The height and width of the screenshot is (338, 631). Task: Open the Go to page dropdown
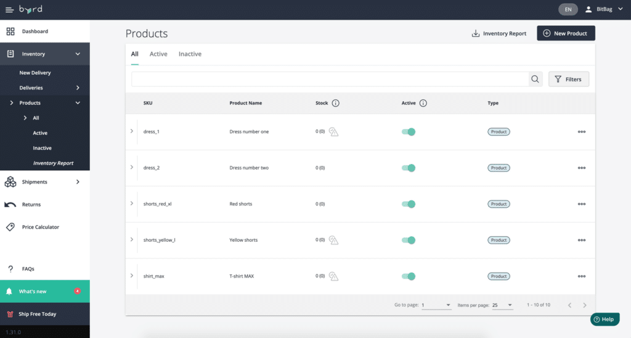[x=436, y=305]
